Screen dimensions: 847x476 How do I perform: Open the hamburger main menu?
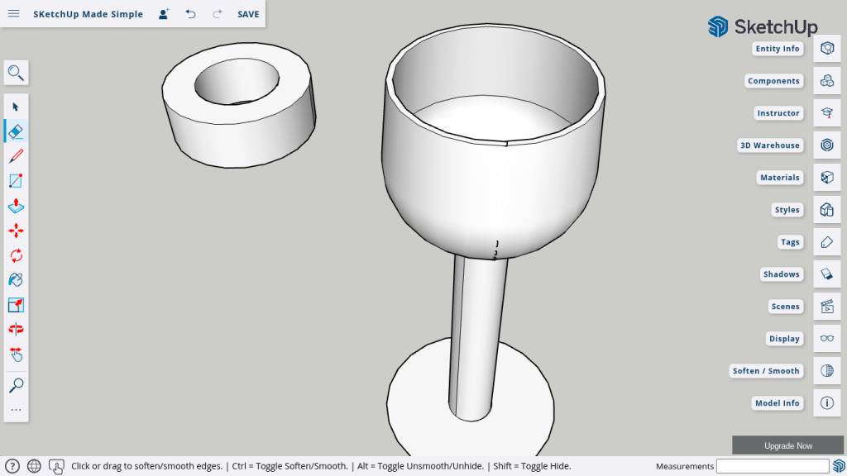pyautogui.click(x=14, y=14)
